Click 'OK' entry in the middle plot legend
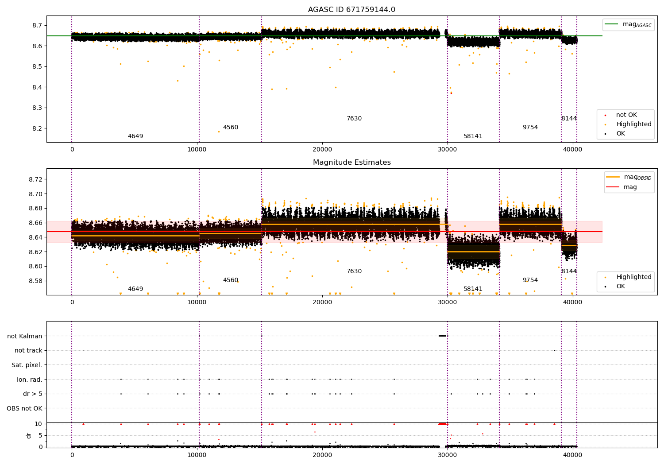This screenshot has width=664, height=465. [621, 287]
